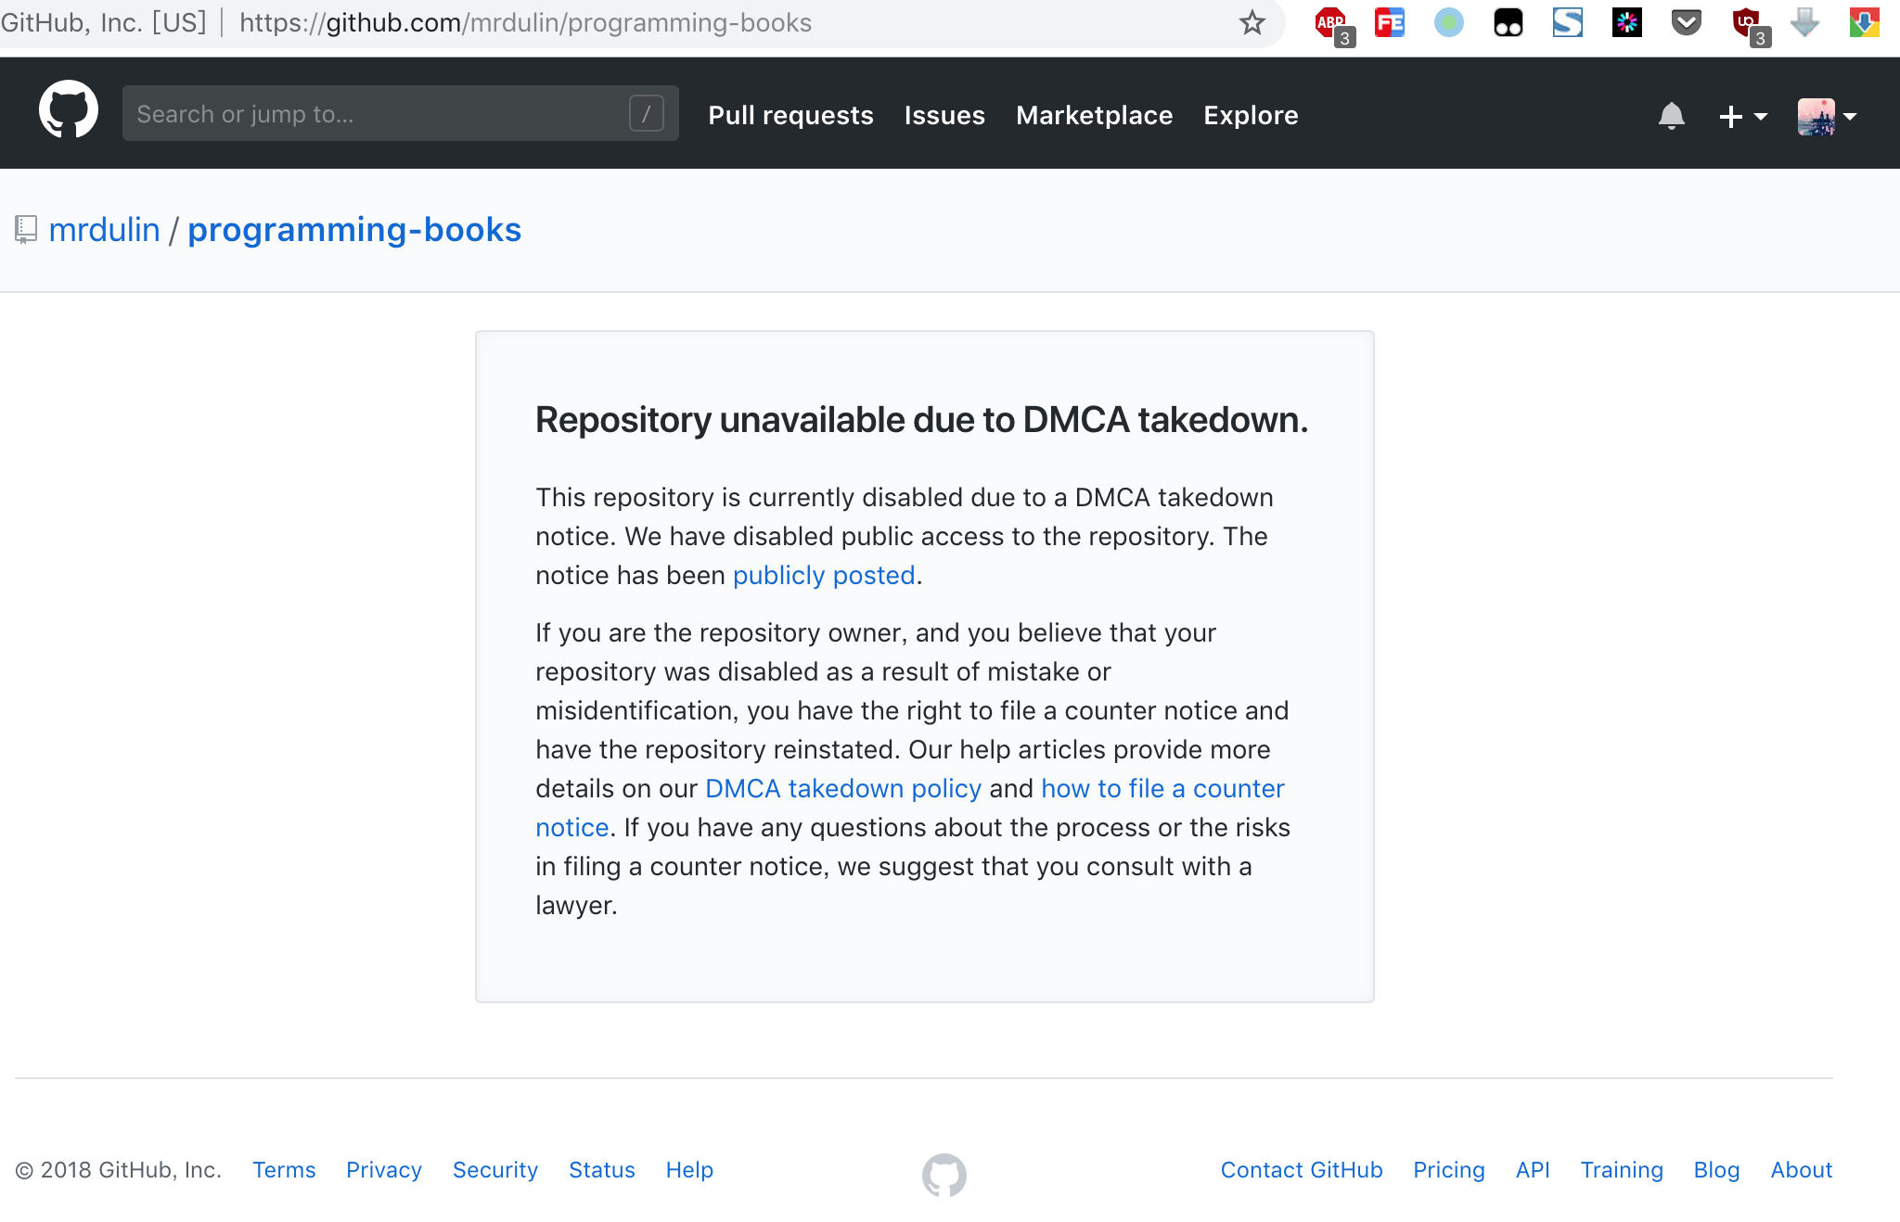
Task: Click the Adblock Plus extension icon
Action: (1331, 23)
